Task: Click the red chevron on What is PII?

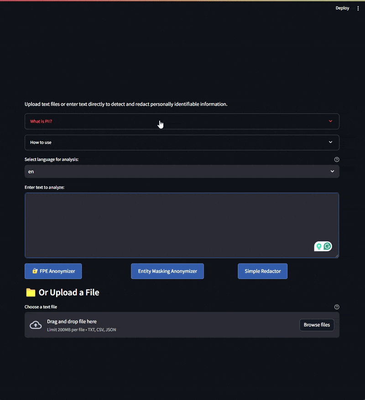Action: [x=330, y=121]
